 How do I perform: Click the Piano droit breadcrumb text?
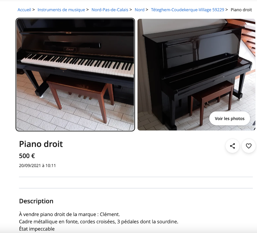241,10
